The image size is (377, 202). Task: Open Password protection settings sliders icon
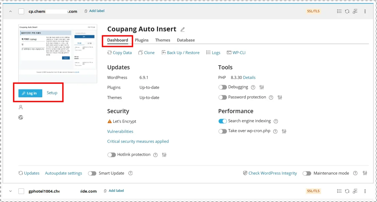(x=280, y=97)
